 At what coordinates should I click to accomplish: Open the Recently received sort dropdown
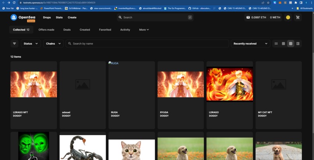tap(250, 43)
